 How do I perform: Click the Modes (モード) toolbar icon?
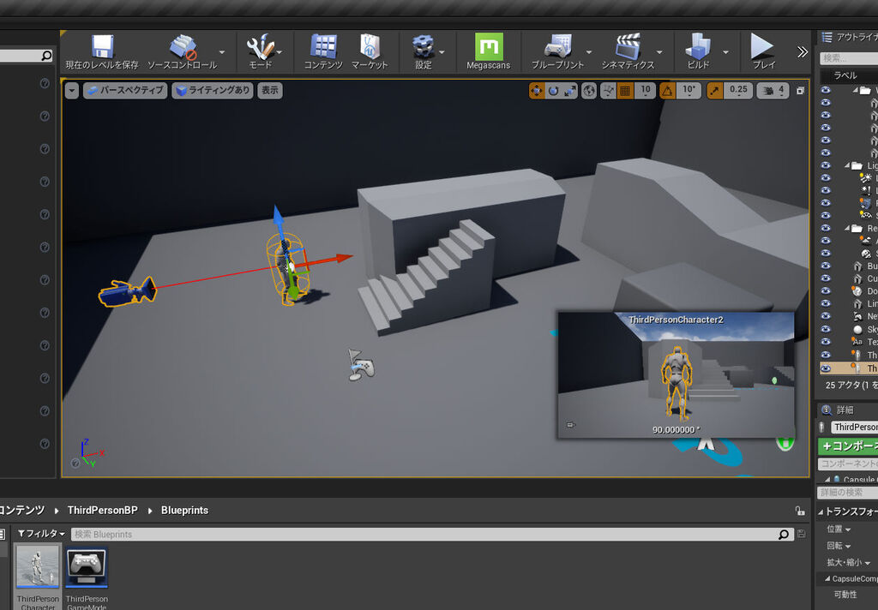point(261,47)
